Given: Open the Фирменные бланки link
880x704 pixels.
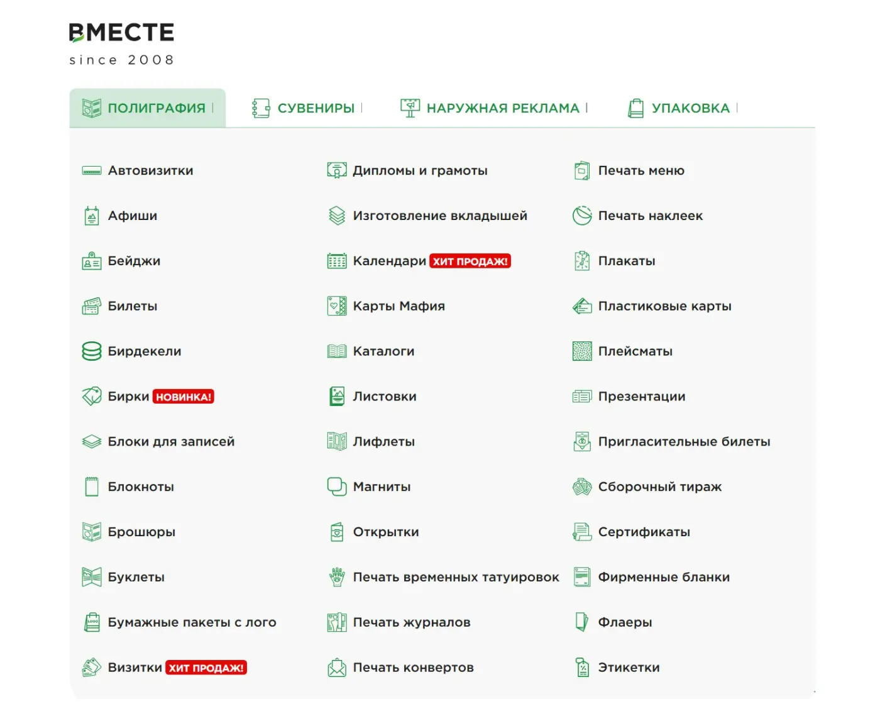Looking at the screenshot, I should pos(664,577).
